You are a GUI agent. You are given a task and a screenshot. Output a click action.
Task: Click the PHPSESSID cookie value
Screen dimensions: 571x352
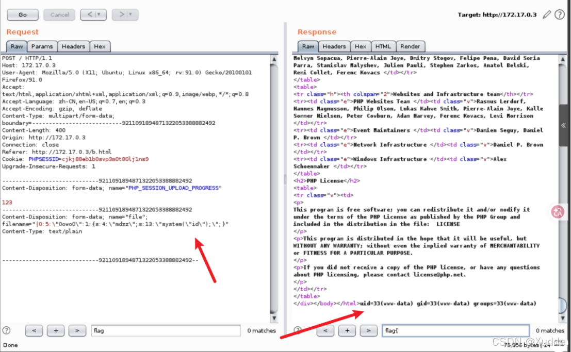click(x=105, y=159)
